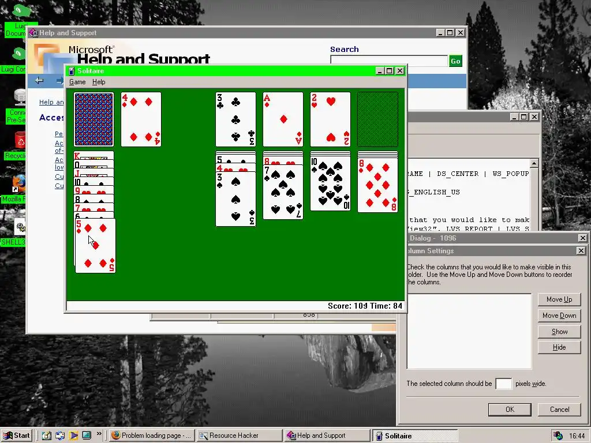Switch to Help and Support taskbar button

(327, 436)
